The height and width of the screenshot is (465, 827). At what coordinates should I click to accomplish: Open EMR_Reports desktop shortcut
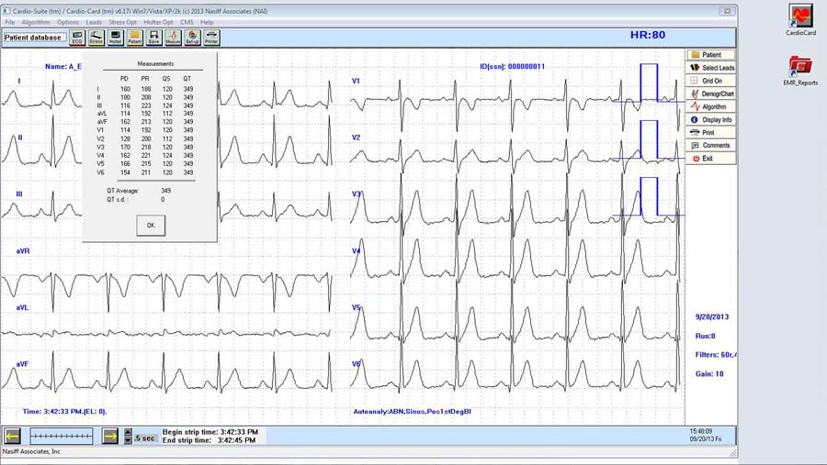click(x=800, y=67)
